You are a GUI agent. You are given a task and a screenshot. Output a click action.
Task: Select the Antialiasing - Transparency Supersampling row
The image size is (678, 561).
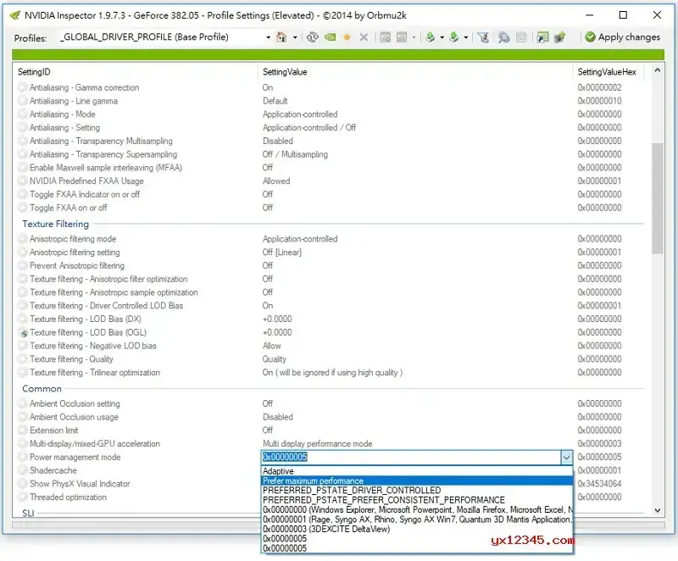(x=331, y=154)
